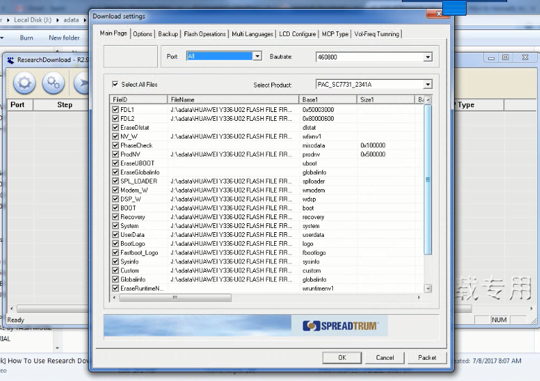Click file list scroll right arrow
The image size is (540, 381).
tap(419, 298)
